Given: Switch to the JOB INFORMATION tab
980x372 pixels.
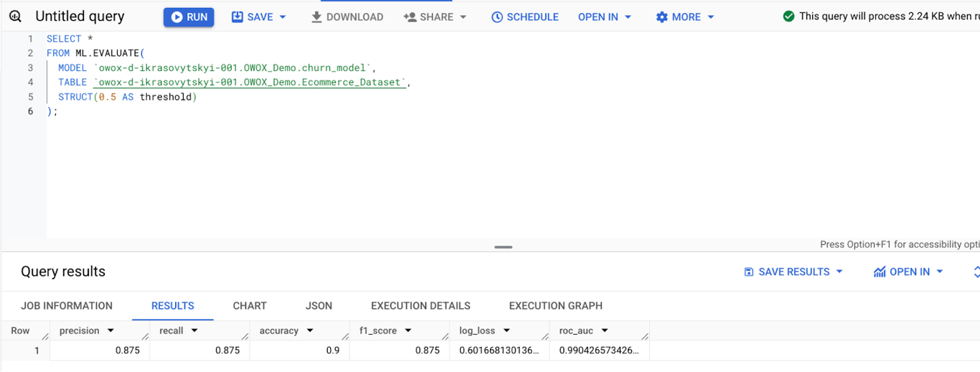Looking at the screenshot, I should pos(67,306).
